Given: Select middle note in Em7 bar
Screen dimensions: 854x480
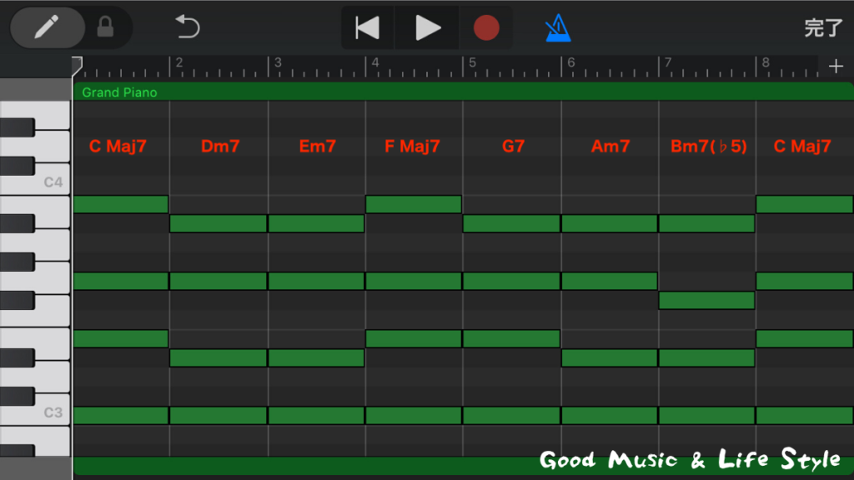Looking at the screenshot, I should 316,282.
